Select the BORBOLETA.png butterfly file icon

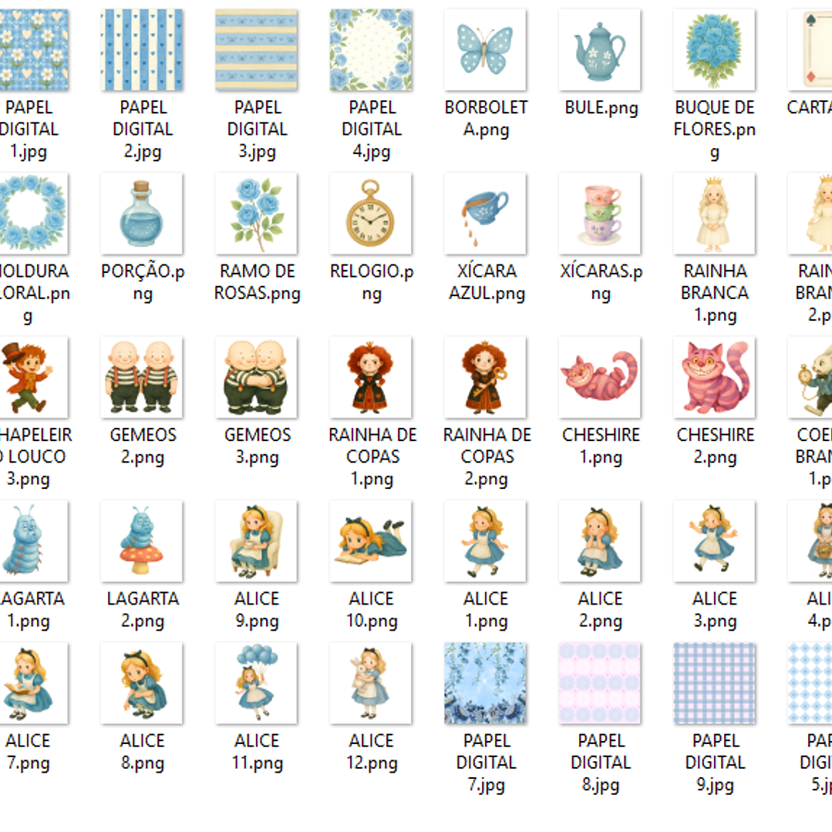485,50
